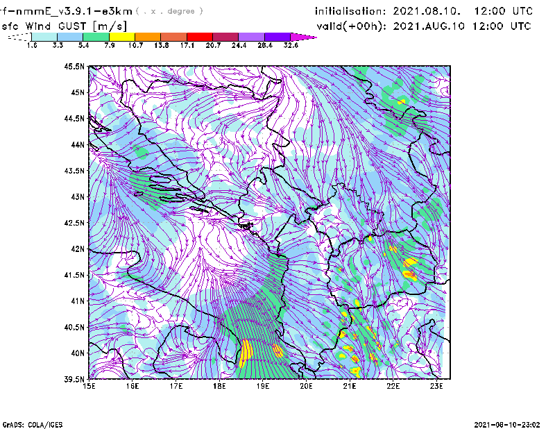Click the dashed white arrow at legend start
Viewport: 555px width, 429px height.
[x=19, y=37]
